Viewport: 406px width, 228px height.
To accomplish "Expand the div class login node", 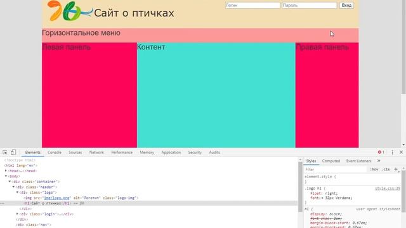I will [17, 214].
